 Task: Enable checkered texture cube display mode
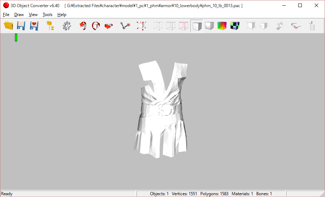click(x=234, y=26)
